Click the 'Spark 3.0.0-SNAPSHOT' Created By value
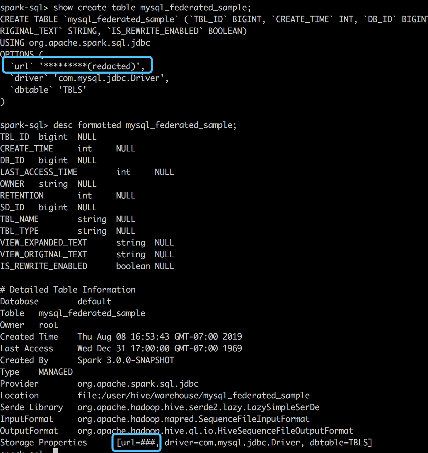The image size is (428, 453). pyautogui.click(x=126, y=360)
